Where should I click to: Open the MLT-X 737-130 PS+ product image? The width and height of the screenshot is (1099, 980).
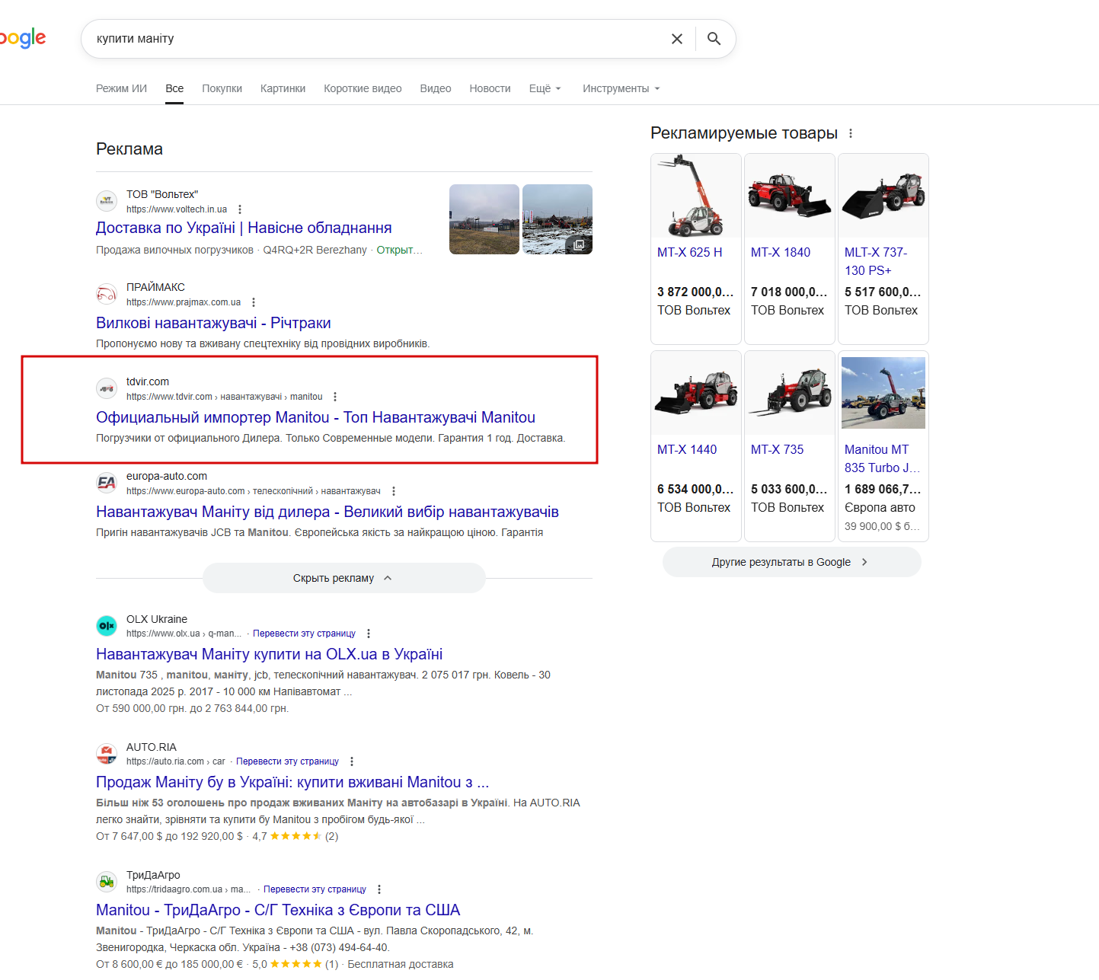[883, 196]
